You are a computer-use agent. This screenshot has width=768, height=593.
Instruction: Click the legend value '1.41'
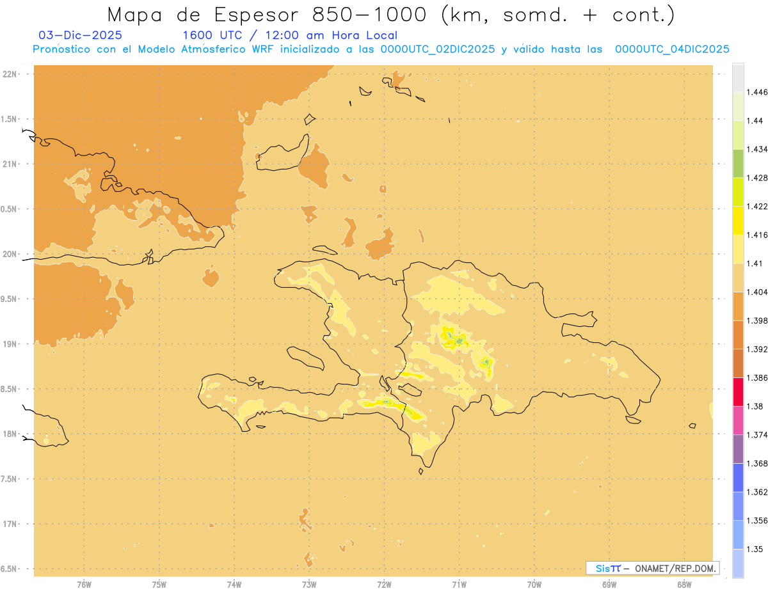click(755, 264)
